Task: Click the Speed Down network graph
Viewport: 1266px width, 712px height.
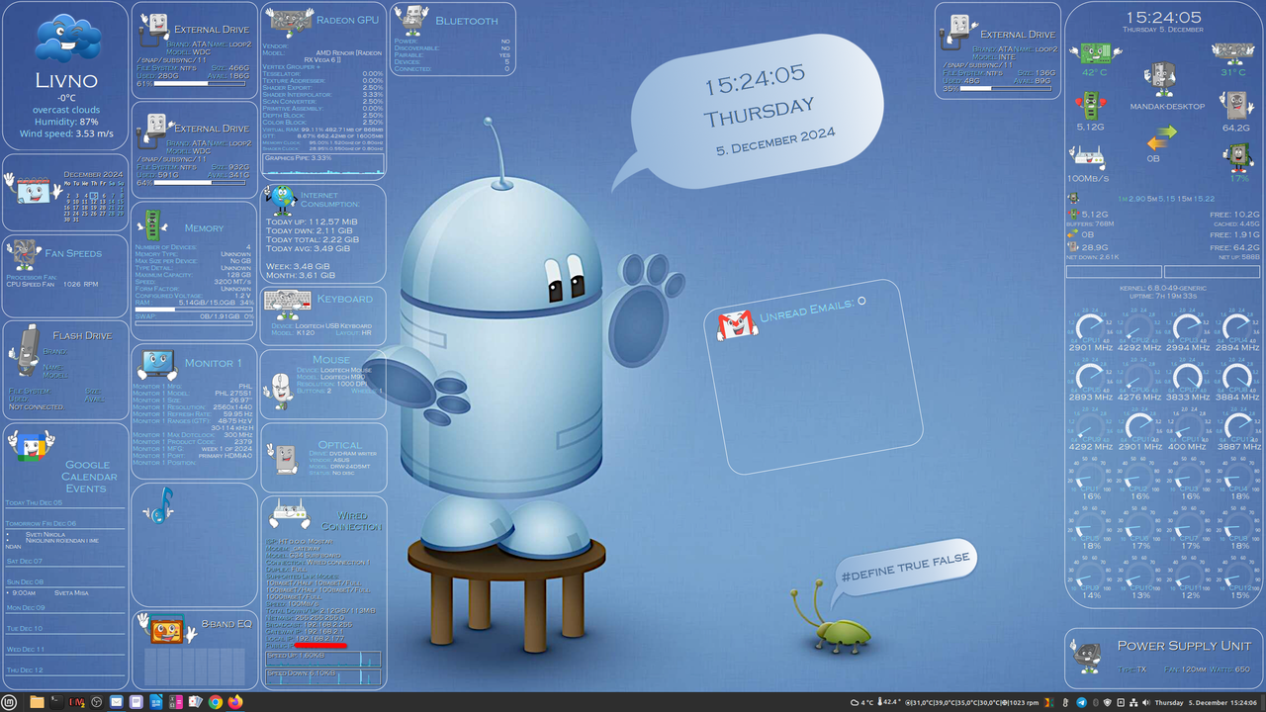Action: tap(322, 677)
